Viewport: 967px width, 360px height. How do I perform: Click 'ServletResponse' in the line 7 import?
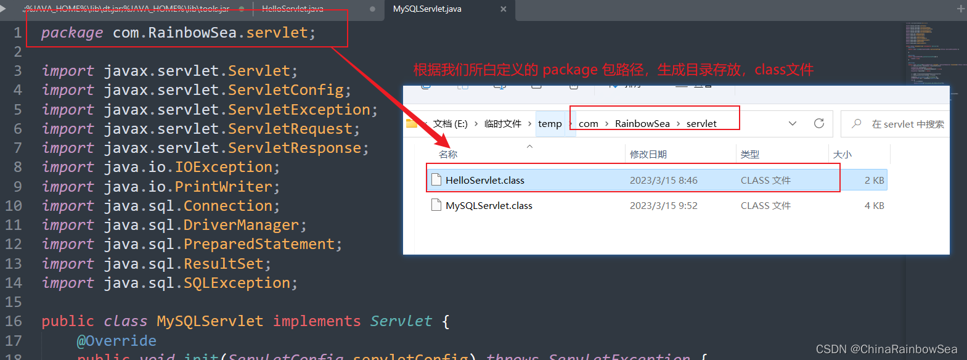(295, 148)
